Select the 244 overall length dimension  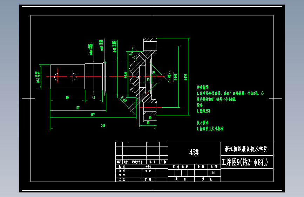pos(103,125)
